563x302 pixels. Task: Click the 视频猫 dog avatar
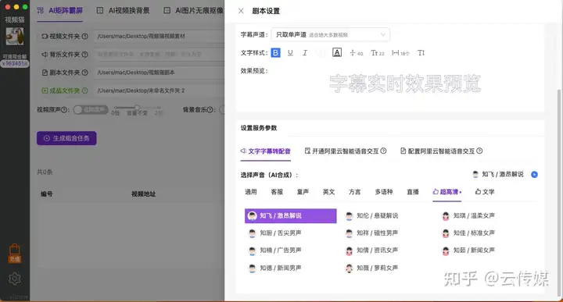click(x=15, y=37)
